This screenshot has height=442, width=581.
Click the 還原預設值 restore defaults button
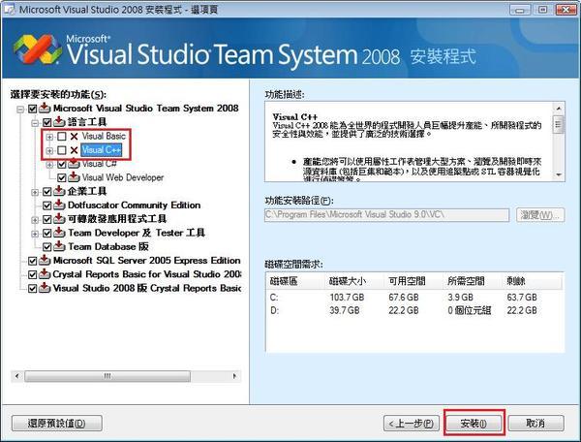click(x=57, y=423)
